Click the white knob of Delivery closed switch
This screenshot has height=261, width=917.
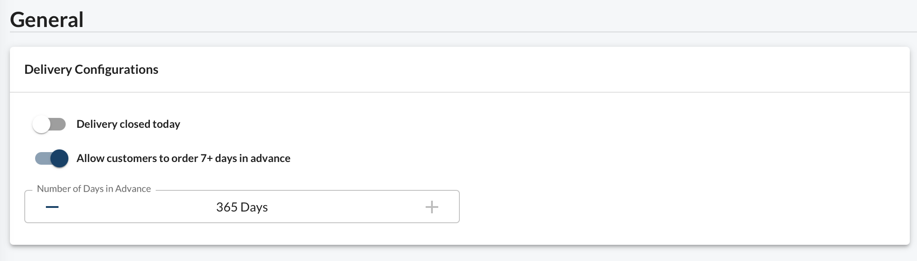[x=41, y=124]
